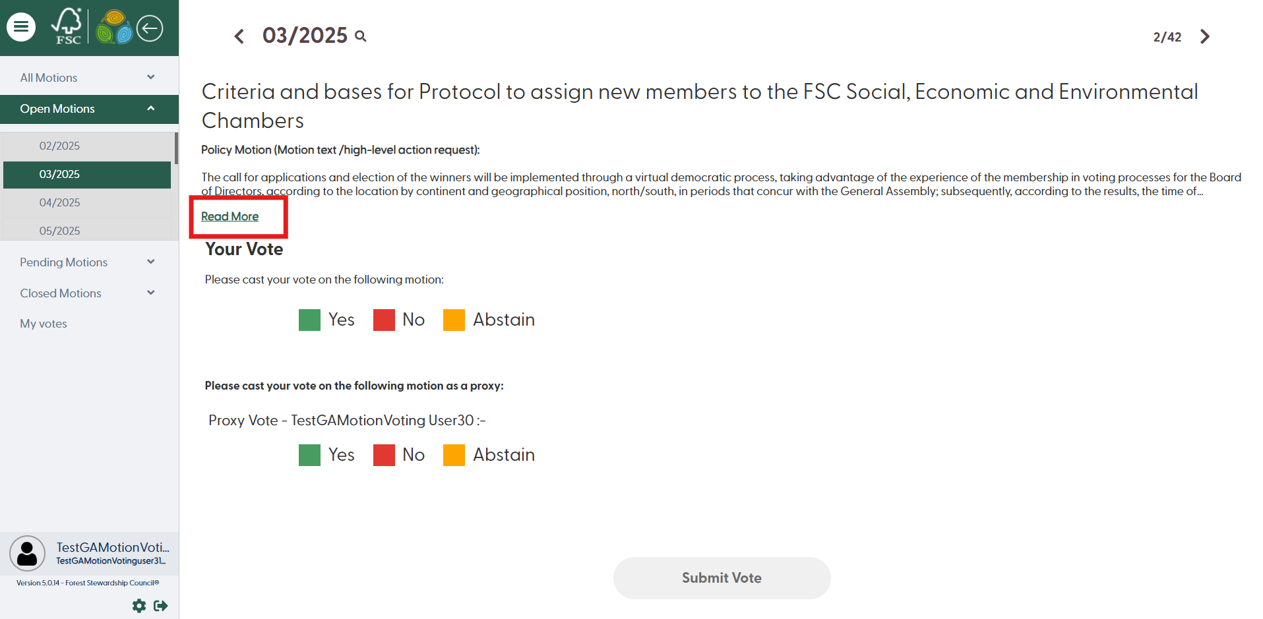Open the My votes page

click(44, 324)
